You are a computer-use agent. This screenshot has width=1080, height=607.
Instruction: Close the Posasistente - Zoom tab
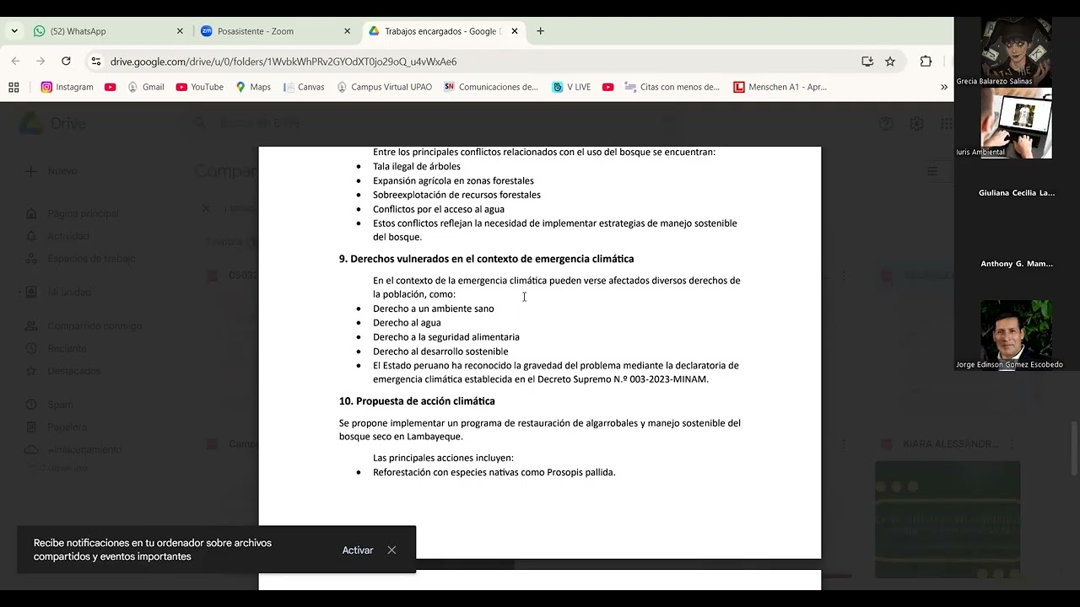coord(347,31)
